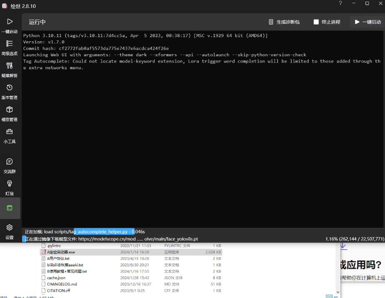Click the Explorer details view icon in status bar
The height and width of the screenshot is (298, 385).
(x=329, y=296)
